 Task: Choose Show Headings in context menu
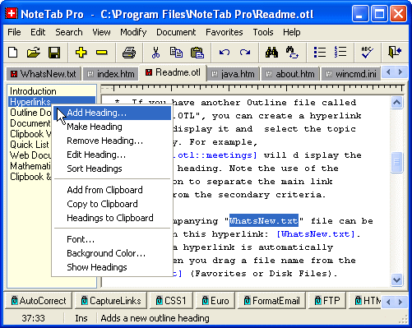click(x=112, y=267)
